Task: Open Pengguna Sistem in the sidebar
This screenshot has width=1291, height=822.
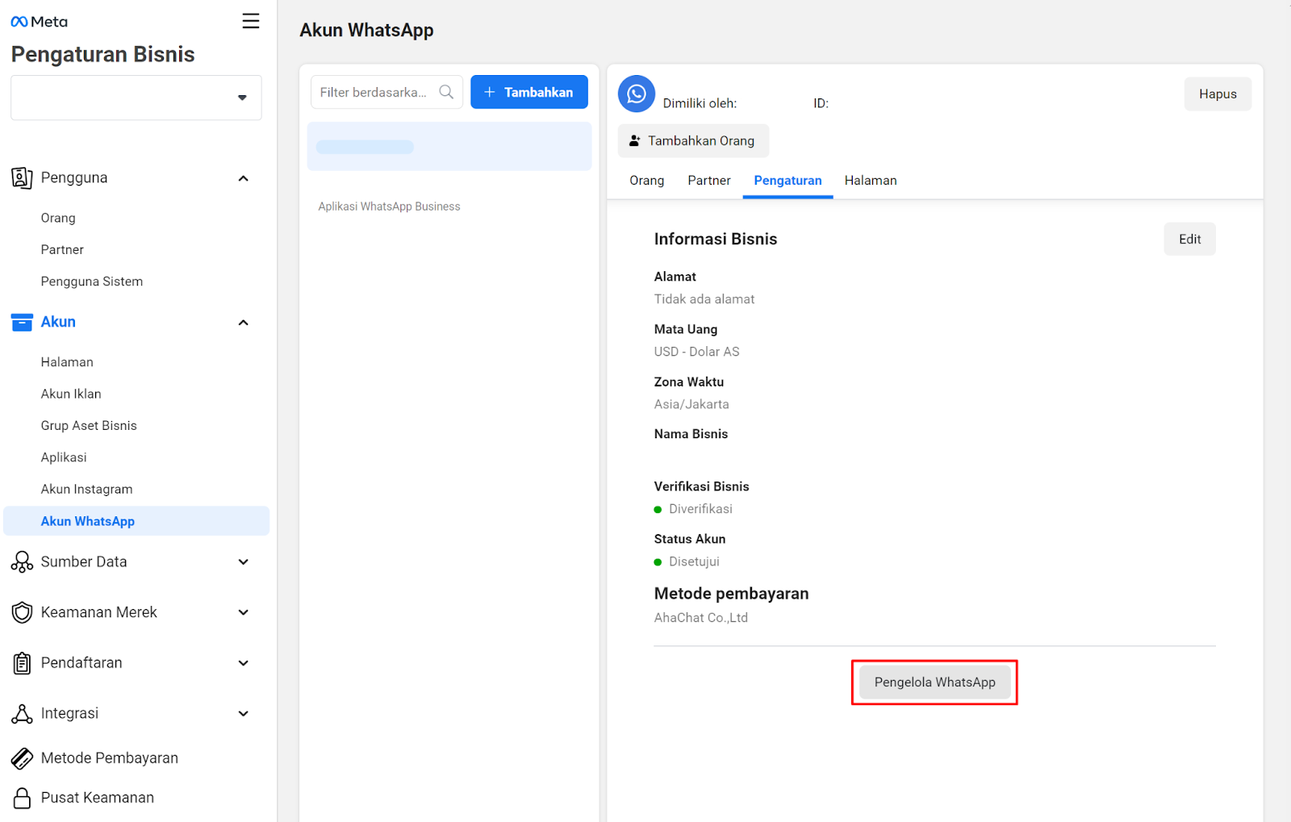Action: (x=92, y=282)
